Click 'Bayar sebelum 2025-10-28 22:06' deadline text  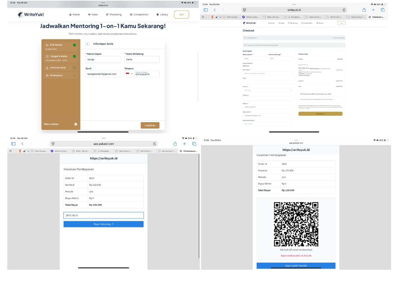(x=296, y=256)
